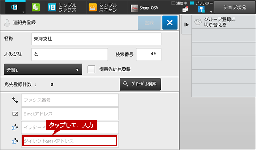Expand the status area dropdown arrow

(x=211, y=12)
